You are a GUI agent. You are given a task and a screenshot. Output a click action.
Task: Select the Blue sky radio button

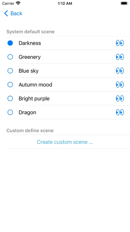(x=10, y=71)
